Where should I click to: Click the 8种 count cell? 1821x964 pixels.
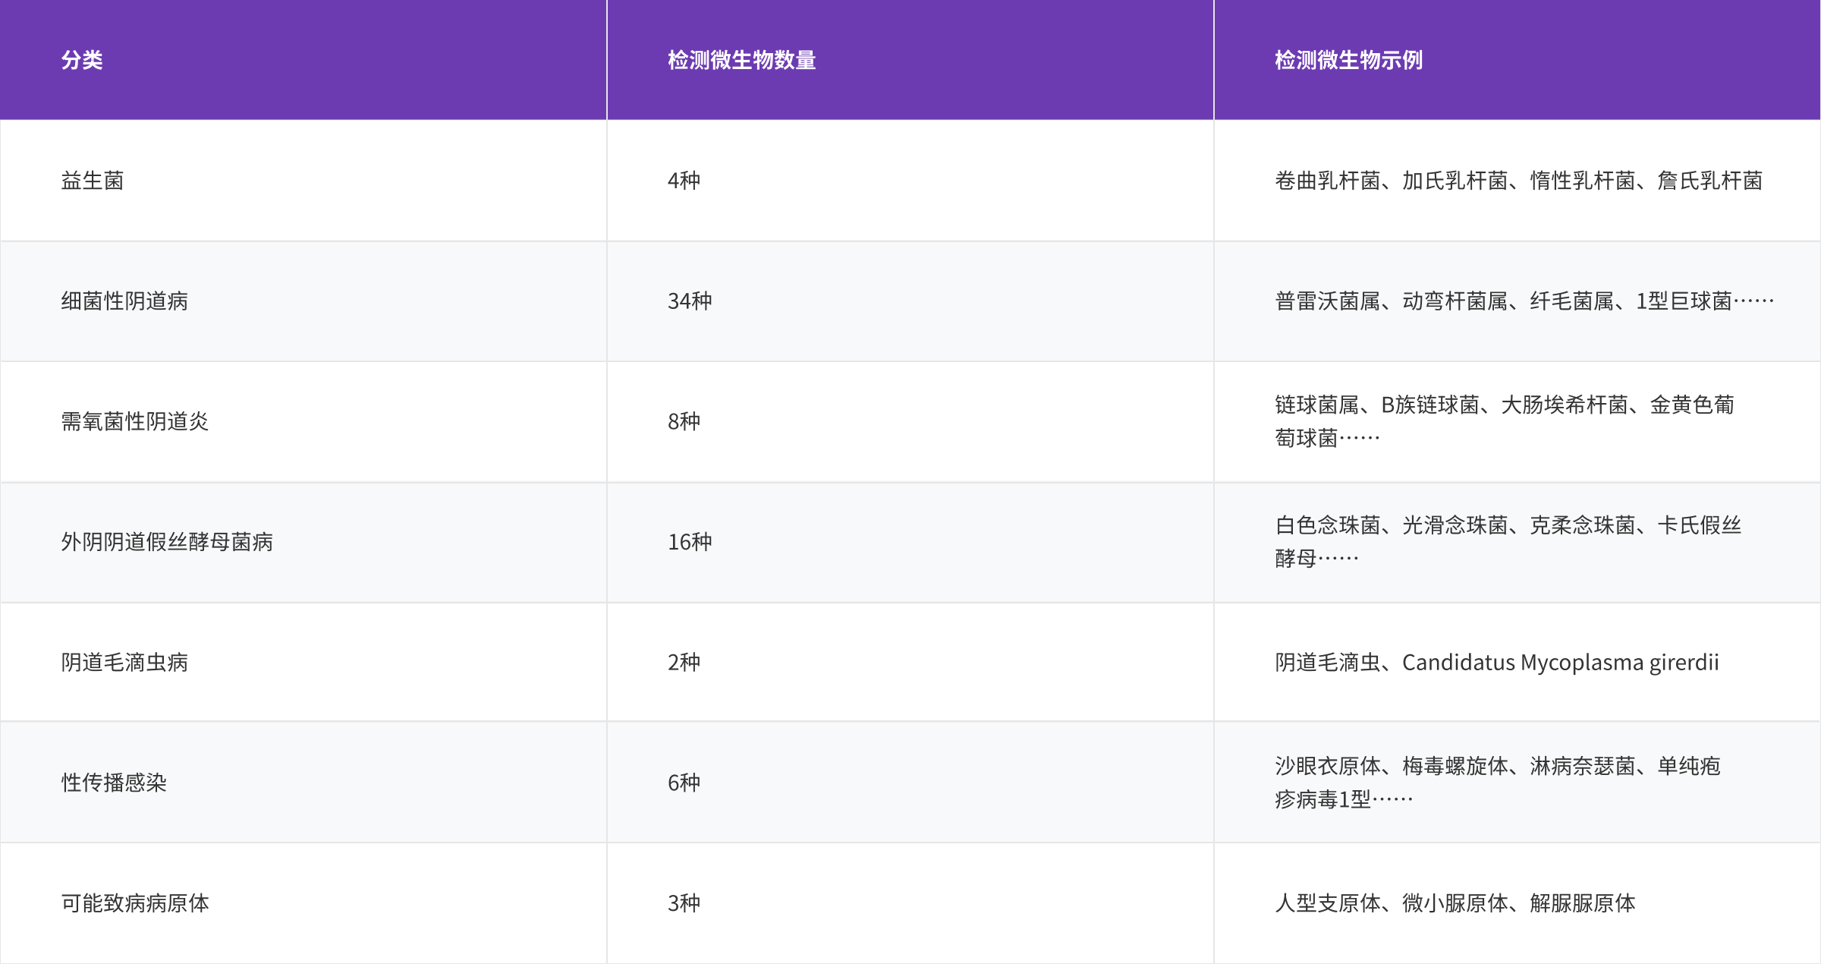coord(684,421)
